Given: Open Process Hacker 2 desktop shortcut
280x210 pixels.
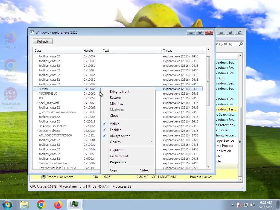Looking at the screenshot, I should [10, 156].
